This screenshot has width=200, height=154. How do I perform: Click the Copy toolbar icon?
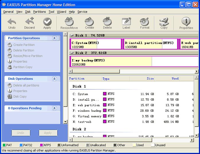(164, 21)
